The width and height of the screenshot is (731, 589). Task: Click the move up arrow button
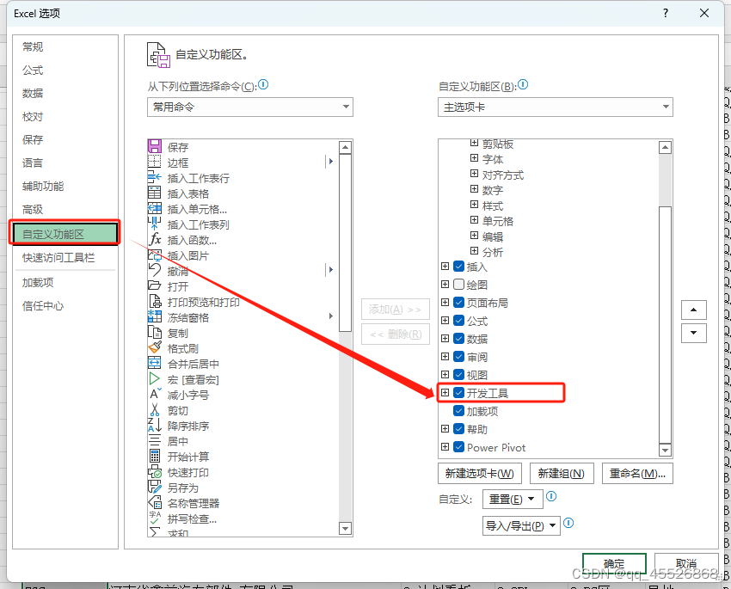pyautogui.click(x=694, y=310)
